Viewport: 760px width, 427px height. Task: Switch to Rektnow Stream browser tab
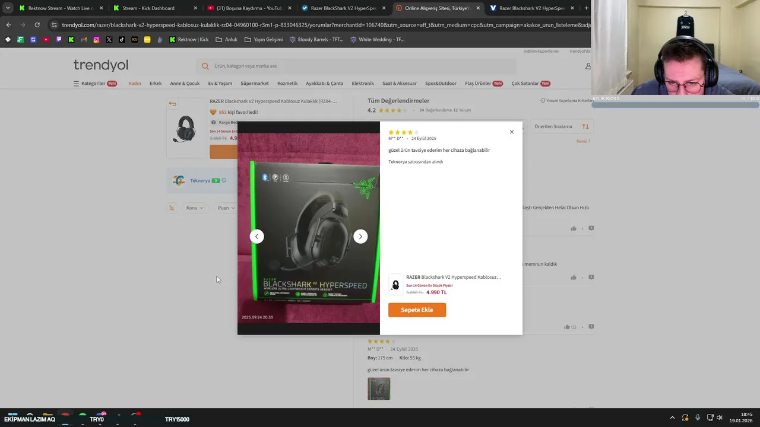pos(61,8)
